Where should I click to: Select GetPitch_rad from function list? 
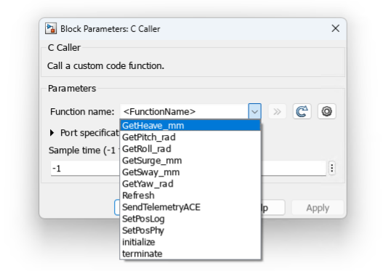(x=190, y=137)
